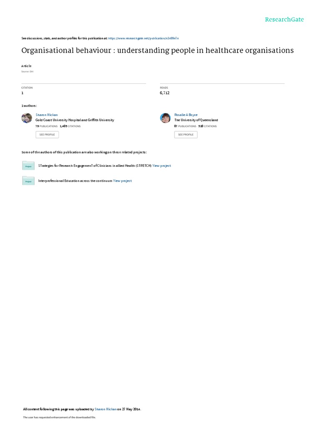Click the reads count 6,712
The height and width of the screenshot is (427, 320).
coord(165,93)
